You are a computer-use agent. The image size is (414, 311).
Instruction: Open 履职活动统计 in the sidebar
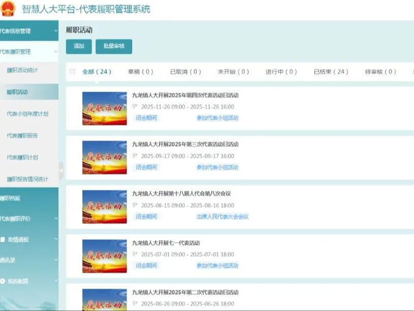22,70
